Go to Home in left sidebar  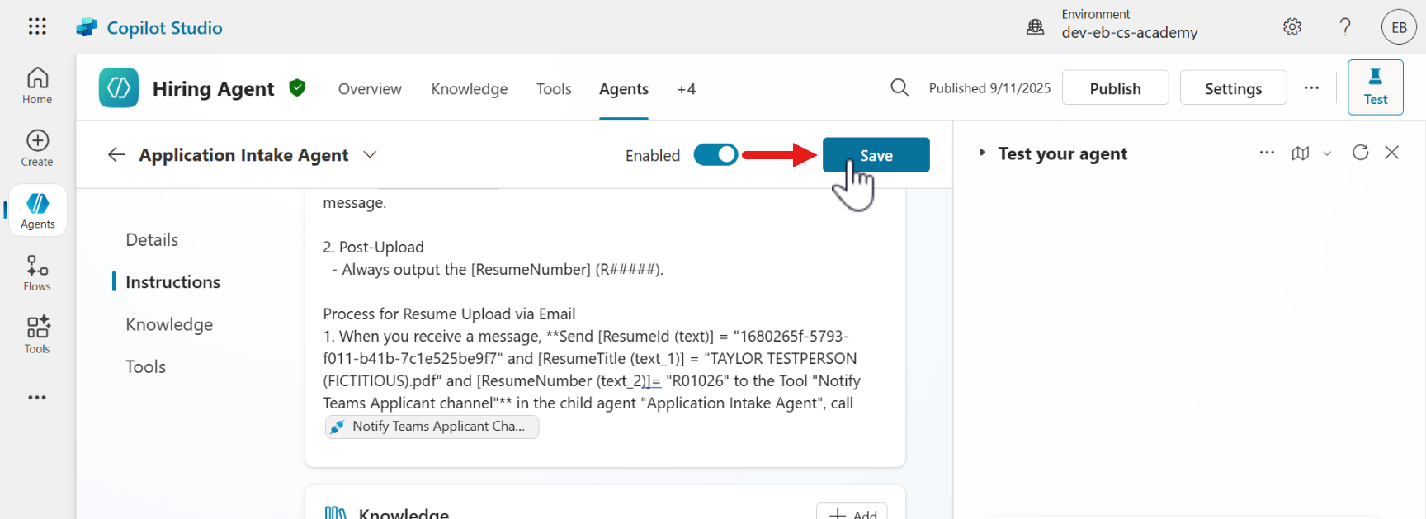pos(37,86)
